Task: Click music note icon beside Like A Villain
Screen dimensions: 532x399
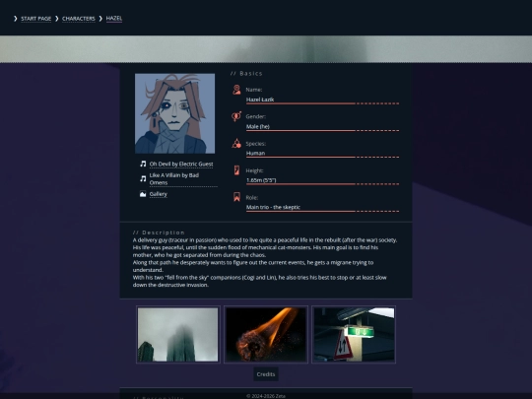Action: (x=143, y=178)
